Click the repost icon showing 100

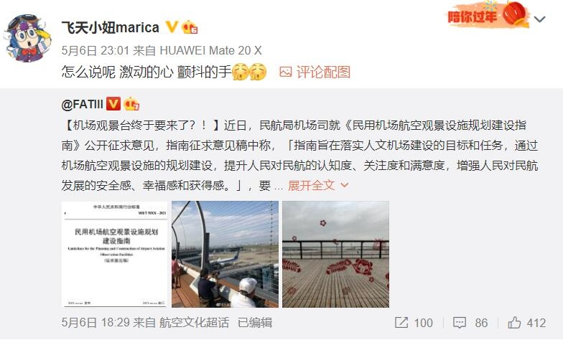click(401, 323)
